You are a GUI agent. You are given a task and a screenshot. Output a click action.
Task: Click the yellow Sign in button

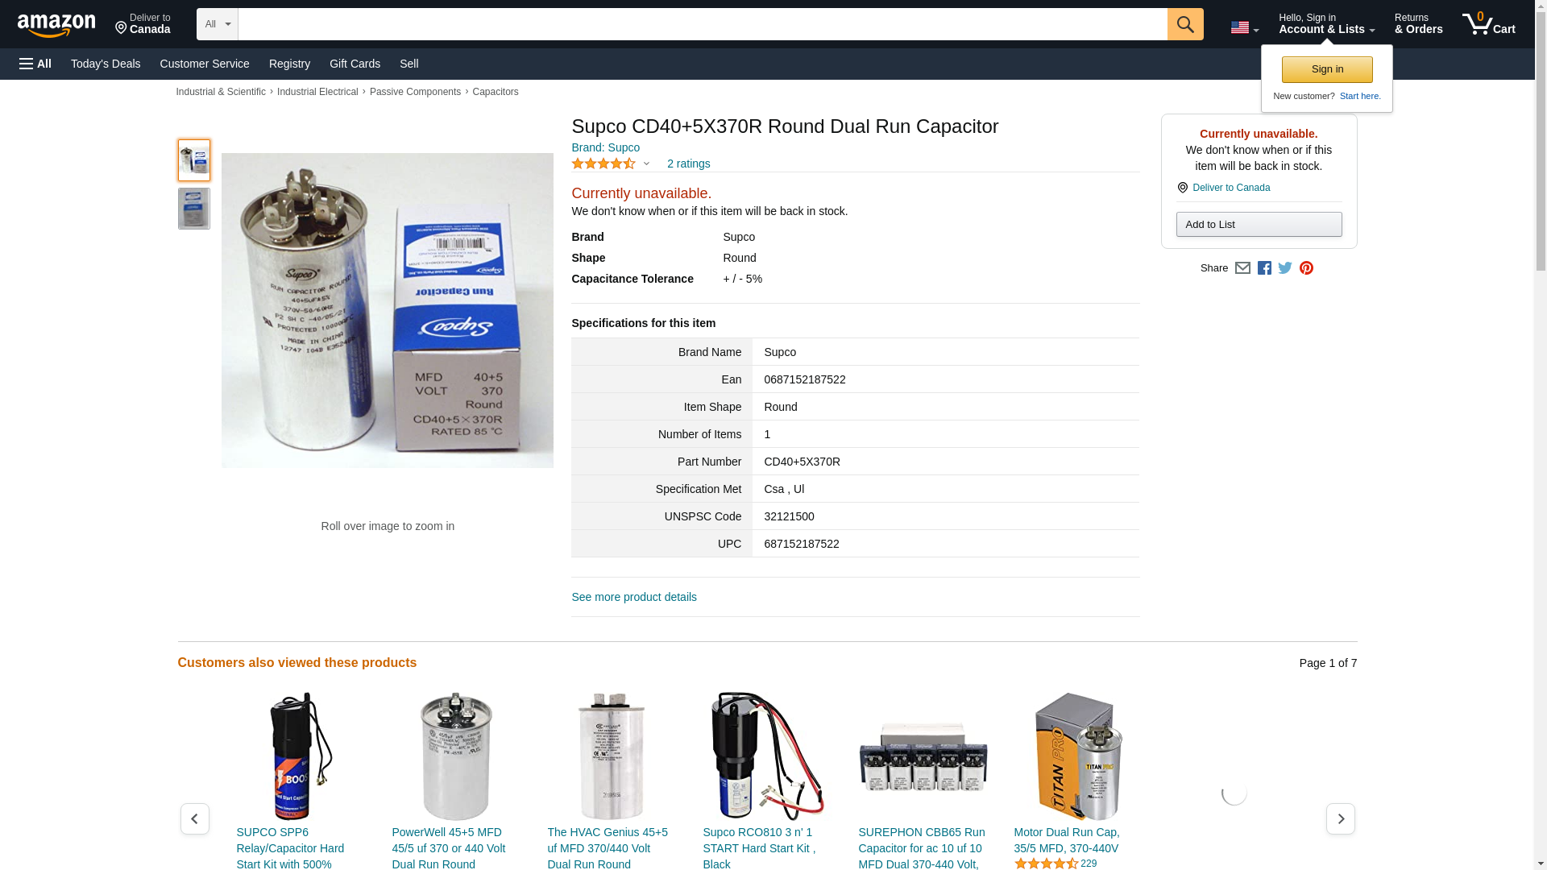point(1327,69)
